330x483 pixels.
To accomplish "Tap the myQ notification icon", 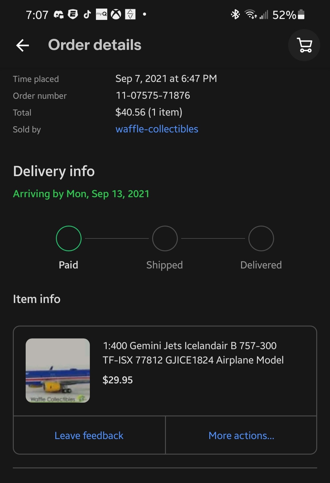I will 101,14.
